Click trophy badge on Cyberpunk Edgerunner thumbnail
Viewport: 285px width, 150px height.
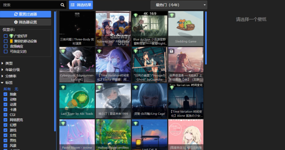click(x=63, y=51)
